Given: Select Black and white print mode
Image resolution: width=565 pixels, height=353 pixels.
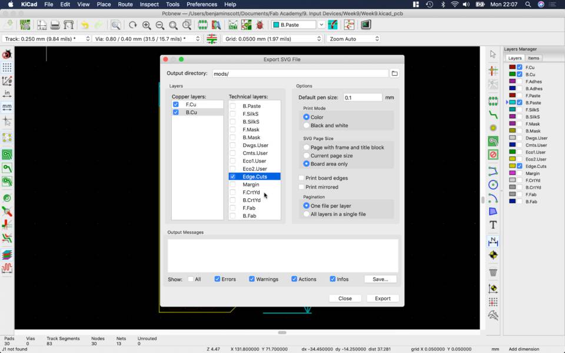Looking at the screenshot, I should (x=306, y=125).
